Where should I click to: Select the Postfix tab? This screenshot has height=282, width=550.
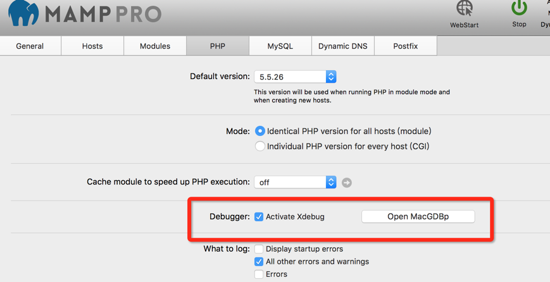click(406, 46)
